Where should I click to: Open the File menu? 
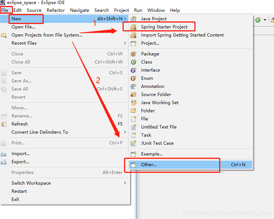pyautogui.click(x=4, y=10)
